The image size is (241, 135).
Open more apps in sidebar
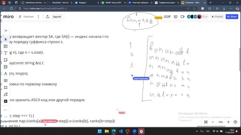coord(6,101)
